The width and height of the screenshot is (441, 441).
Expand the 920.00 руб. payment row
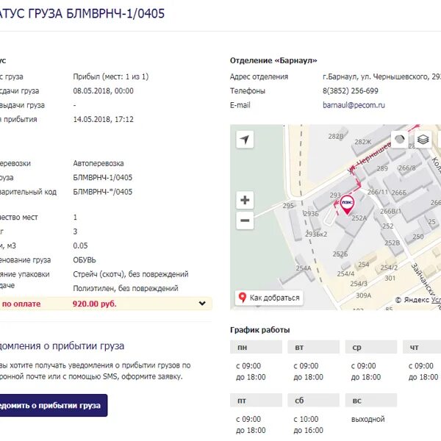pos(202,304)
